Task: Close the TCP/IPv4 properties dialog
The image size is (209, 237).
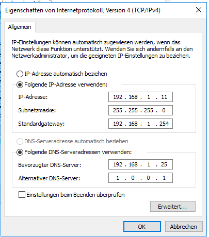Action: click(199, 10)
